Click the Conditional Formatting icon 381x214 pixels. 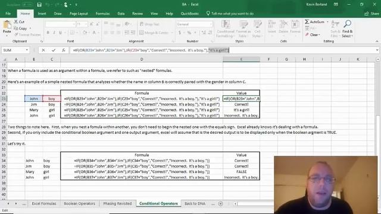tap(226, 24)
